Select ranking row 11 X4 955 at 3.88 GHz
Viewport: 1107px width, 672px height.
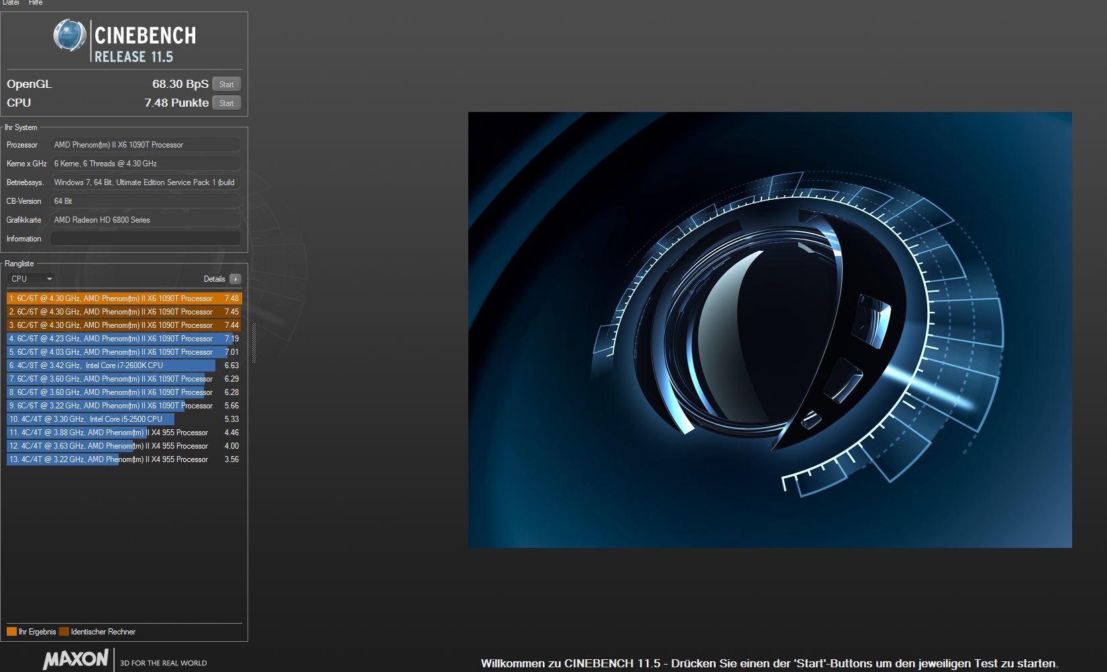coord(124,433)
